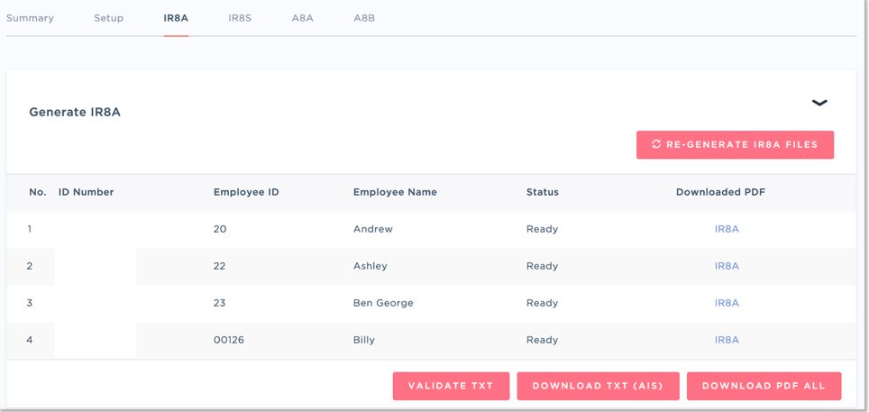Click the Generate IR8A heading

point(75,113)
